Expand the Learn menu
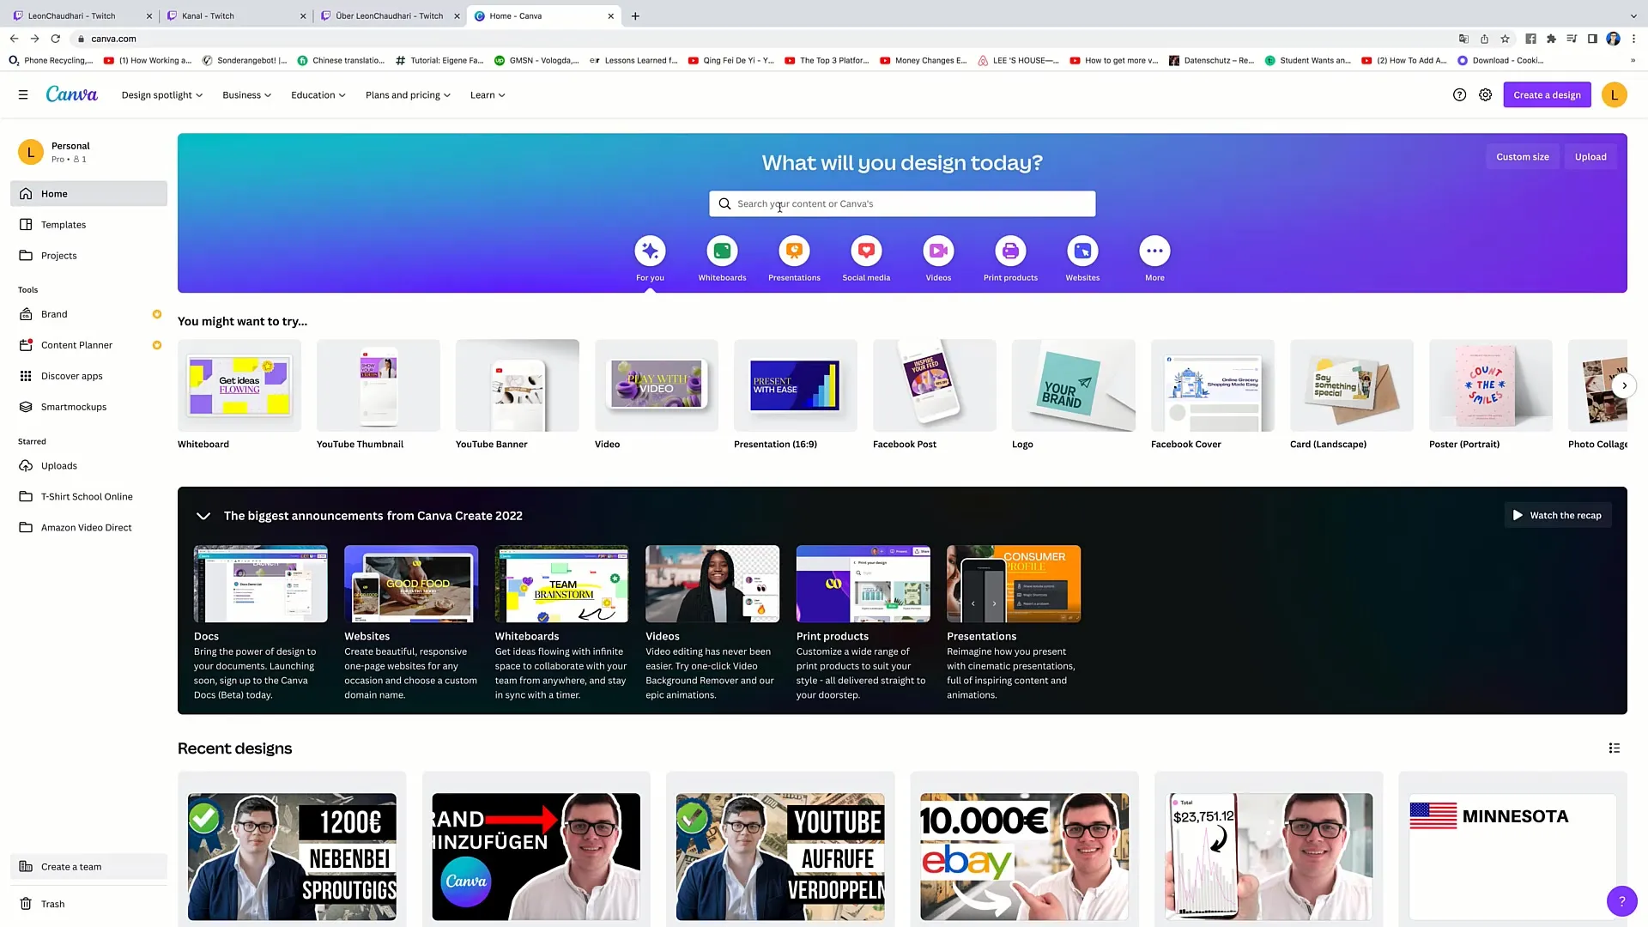The height and width of the screenshot is (927, 1648). pyautogui.click(x=488, y=95)
